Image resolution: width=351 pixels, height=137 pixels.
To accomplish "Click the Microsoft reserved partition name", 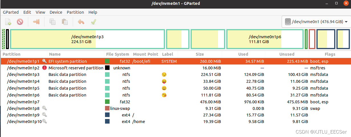I will click(x=76, y=68).
